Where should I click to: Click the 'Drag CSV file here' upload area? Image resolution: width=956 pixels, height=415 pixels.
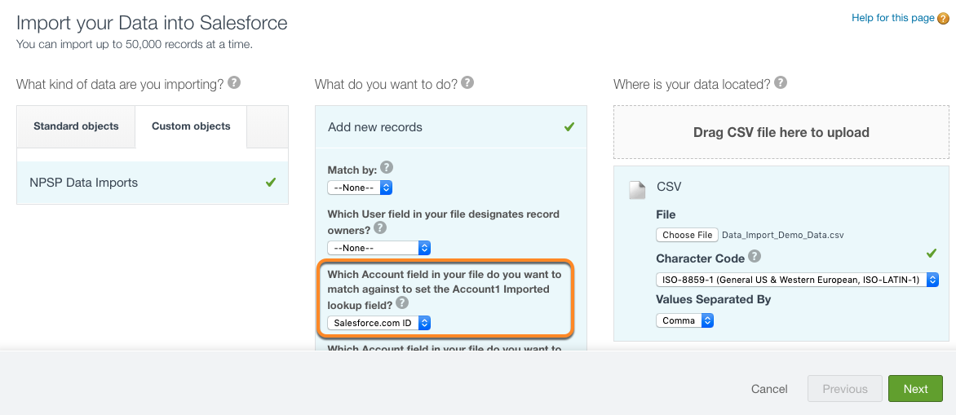coord(781,132)
